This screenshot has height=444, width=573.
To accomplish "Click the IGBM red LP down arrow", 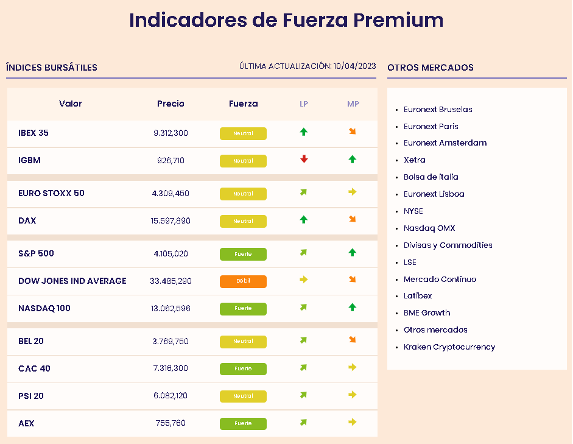I will click(304, 160).
